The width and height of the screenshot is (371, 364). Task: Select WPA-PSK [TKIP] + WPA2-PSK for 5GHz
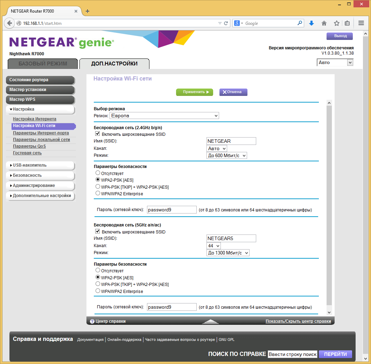98,284
